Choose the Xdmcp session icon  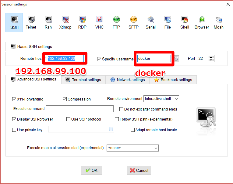tap(65, 22)
